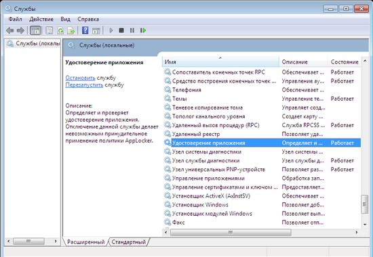
Task: Click gear icon beside Установщик Windows
Action: 168,204
